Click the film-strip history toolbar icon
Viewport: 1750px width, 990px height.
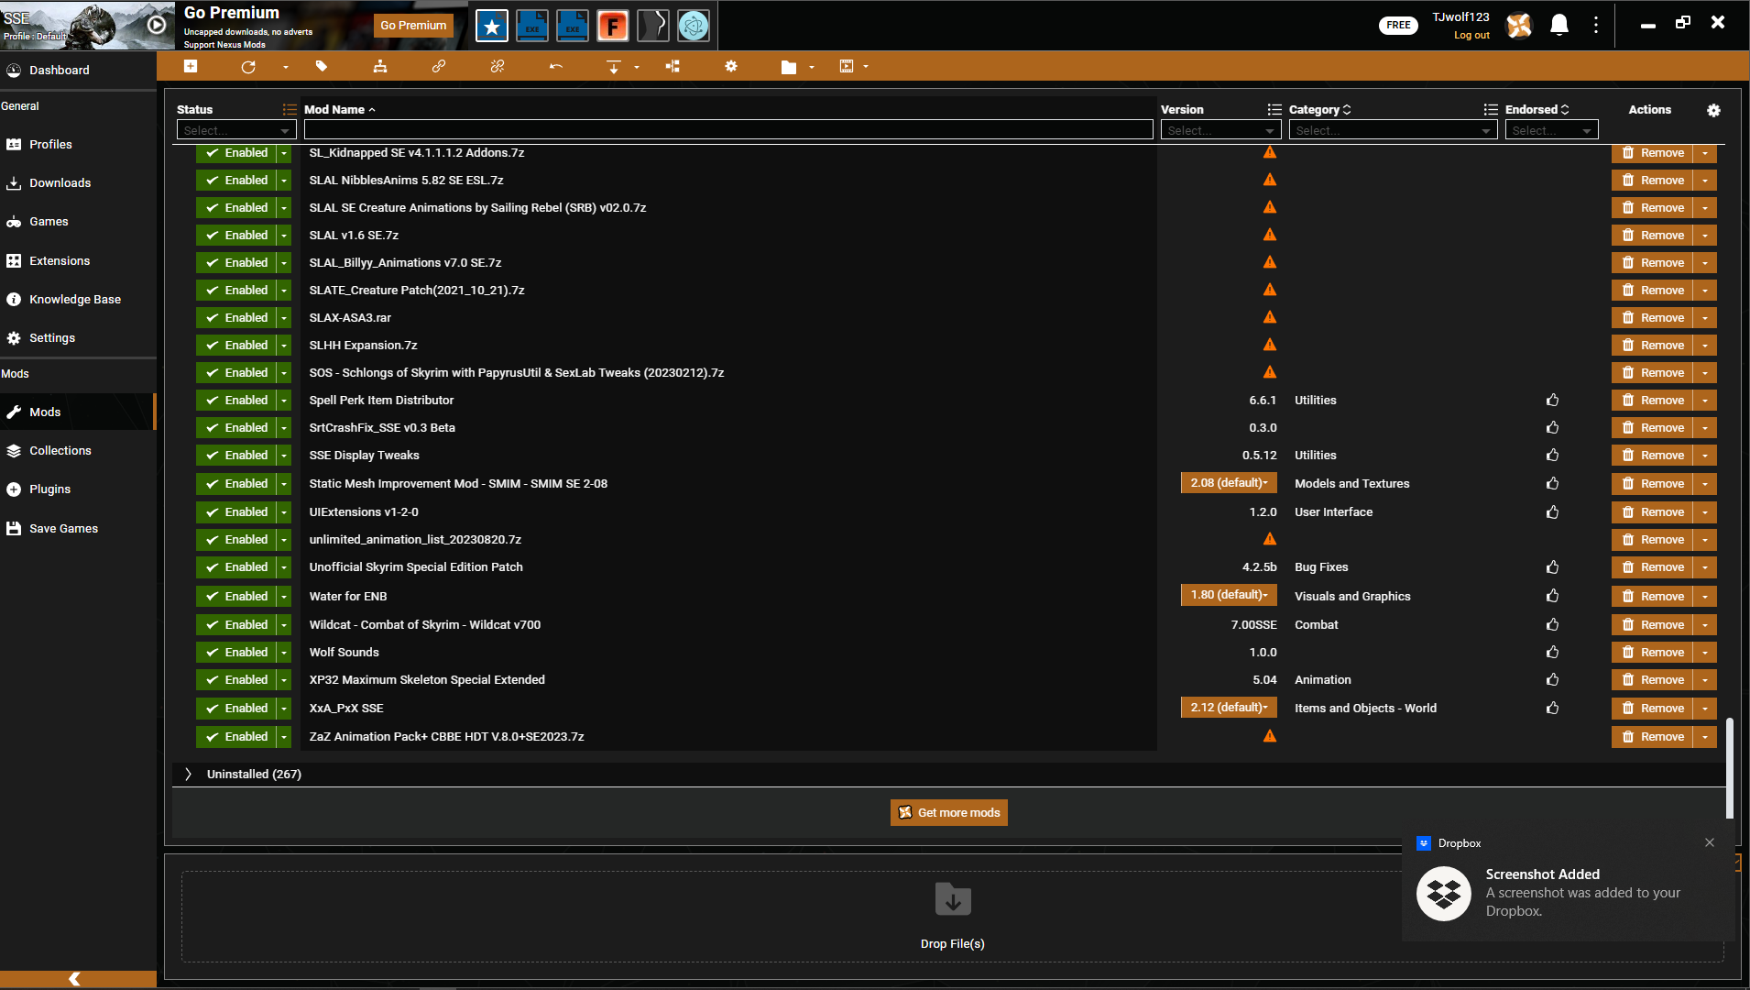coord(847,66)
